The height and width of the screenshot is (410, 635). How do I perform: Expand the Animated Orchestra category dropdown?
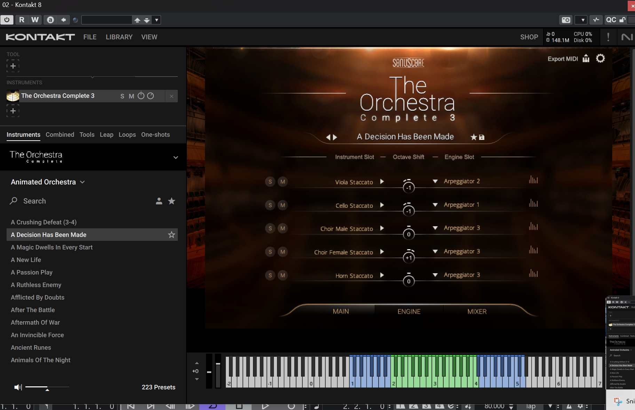pyautogui.click(x=82, y=182)
